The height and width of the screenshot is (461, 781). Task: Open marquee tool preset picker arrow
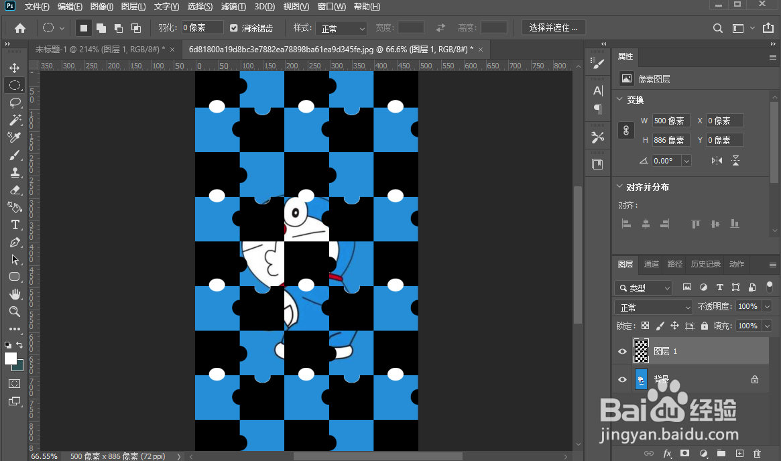(62, 28)
